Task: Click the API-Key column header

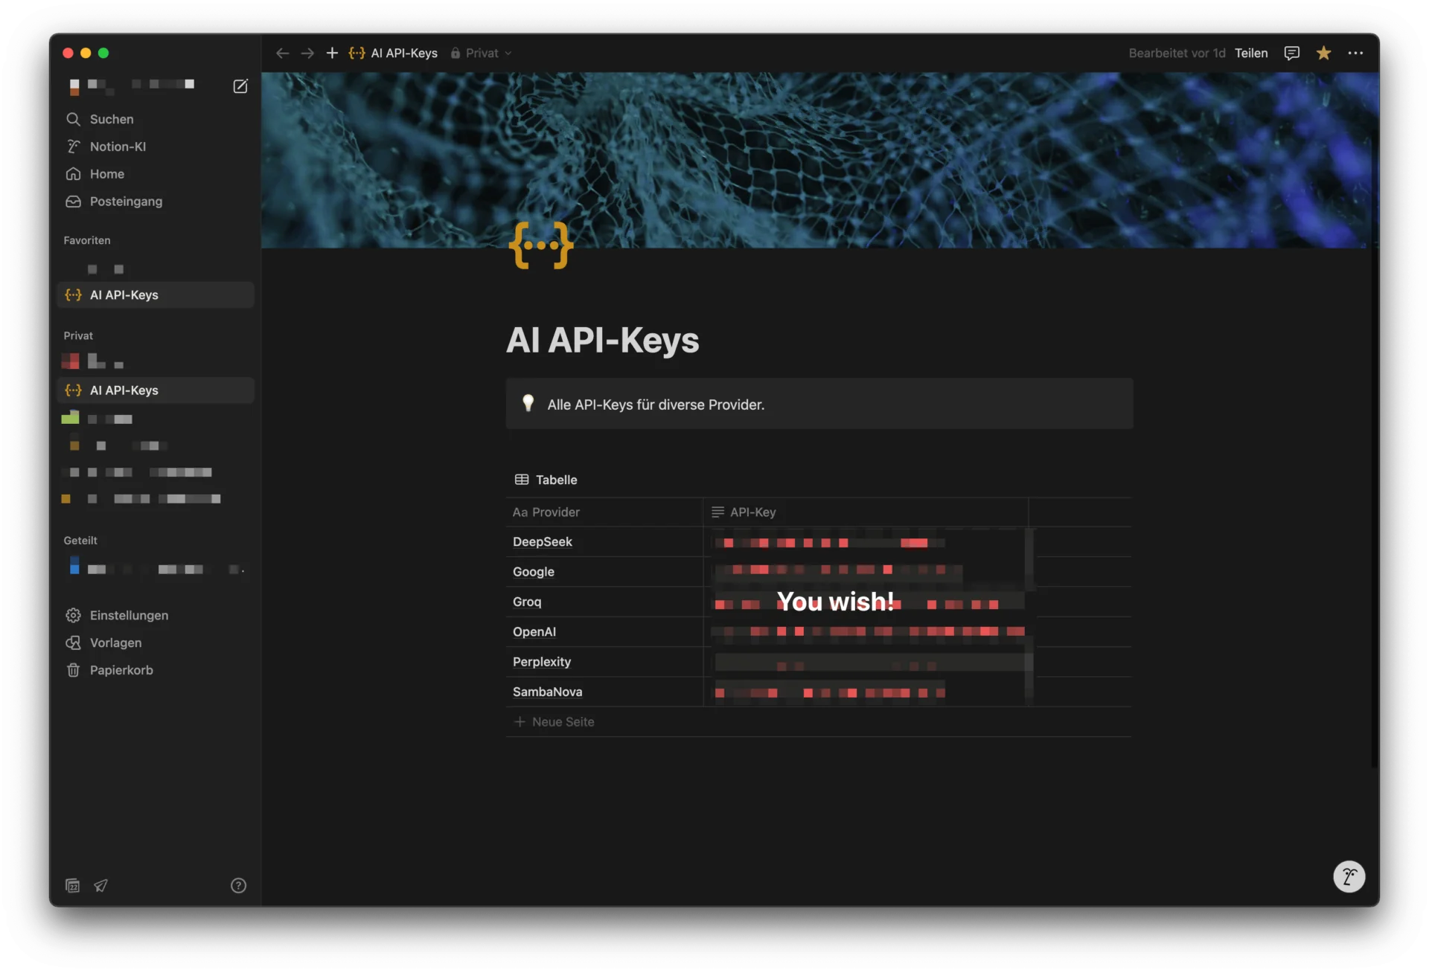Action: [x=866, y=512]
